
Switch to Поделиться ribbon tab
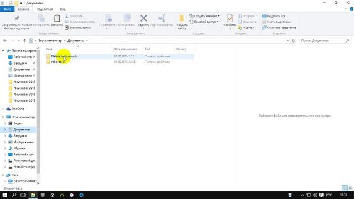[x=44, y=9]
